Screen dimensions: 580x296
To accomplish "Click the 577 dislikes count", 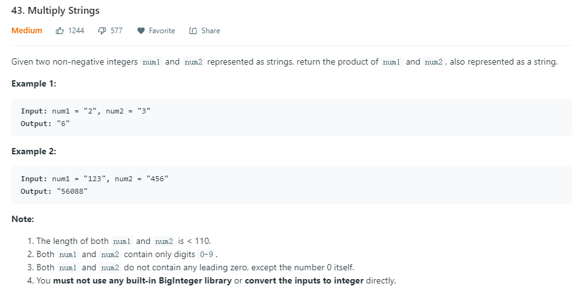I will coord(117,31).
